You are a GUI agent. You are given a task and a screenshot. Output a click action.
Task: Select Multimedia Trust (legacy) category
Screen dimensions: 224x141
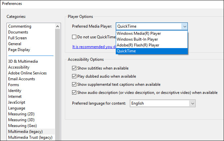[x=30, y=137]
